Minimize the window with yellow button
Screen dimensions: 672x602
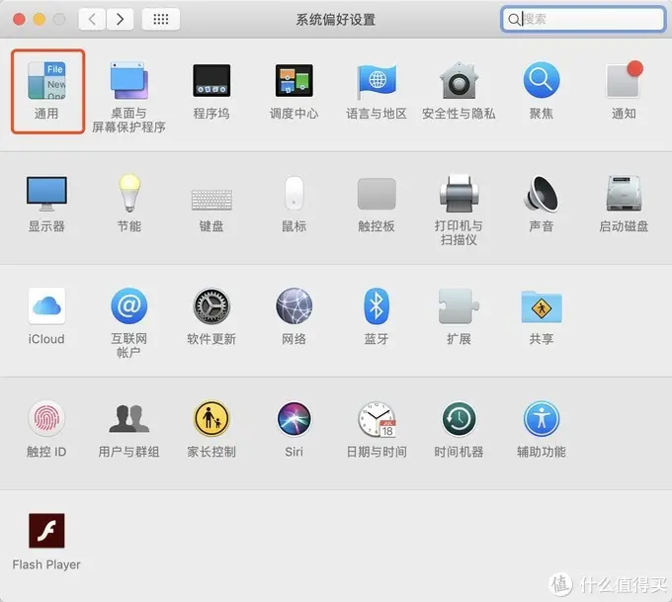click(40, 20)
